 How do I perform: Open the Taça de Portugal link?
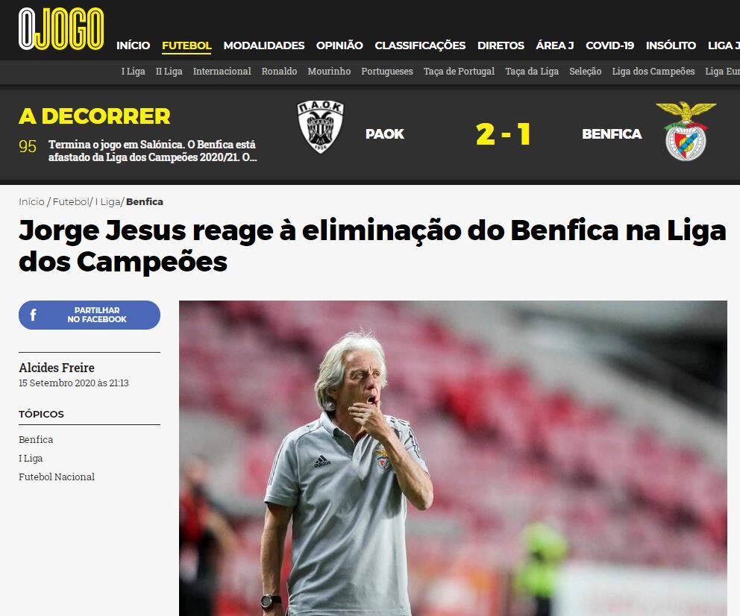point(459,72)
